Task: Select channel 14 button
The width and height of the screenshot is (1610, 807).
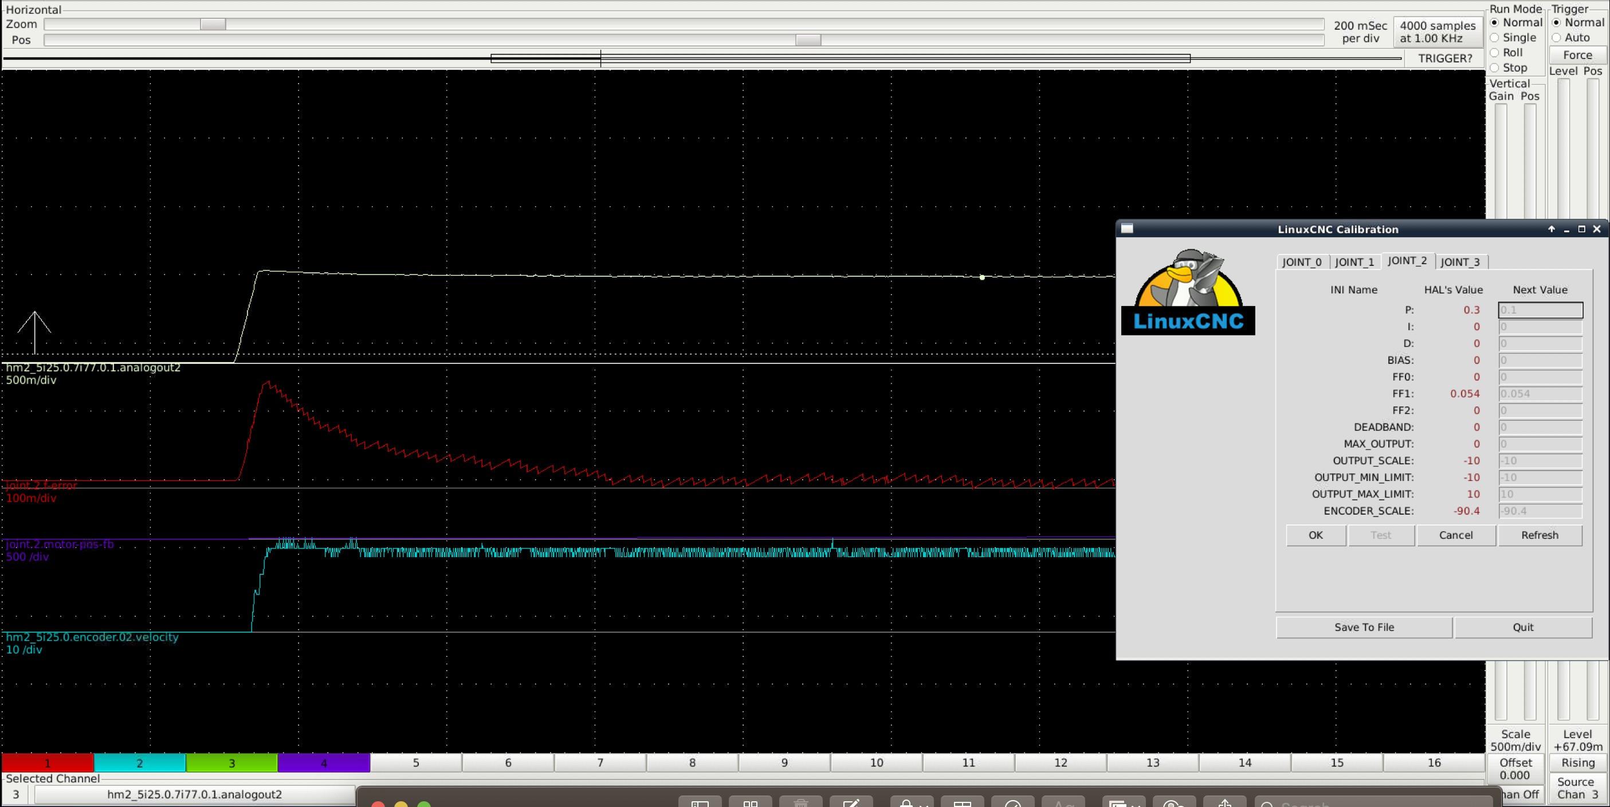Action: coord(1245,763)
